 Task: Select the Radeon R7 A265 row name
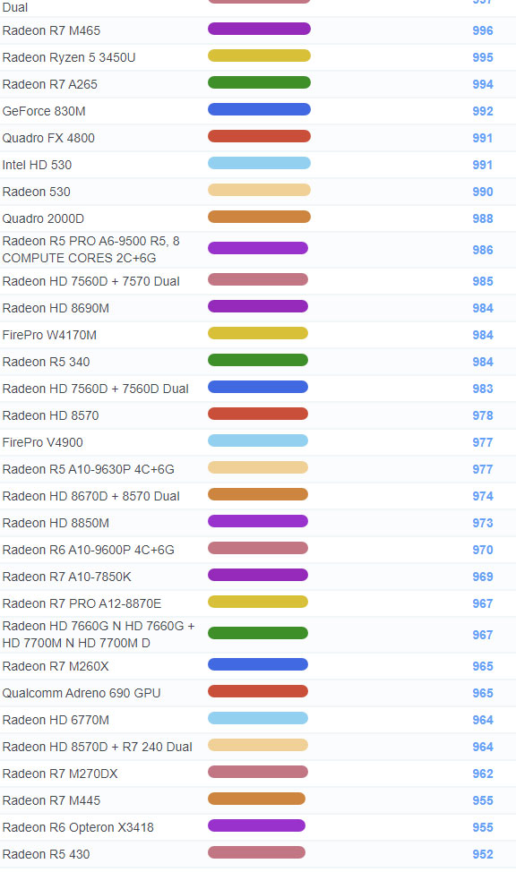click(x=49, y=84)
